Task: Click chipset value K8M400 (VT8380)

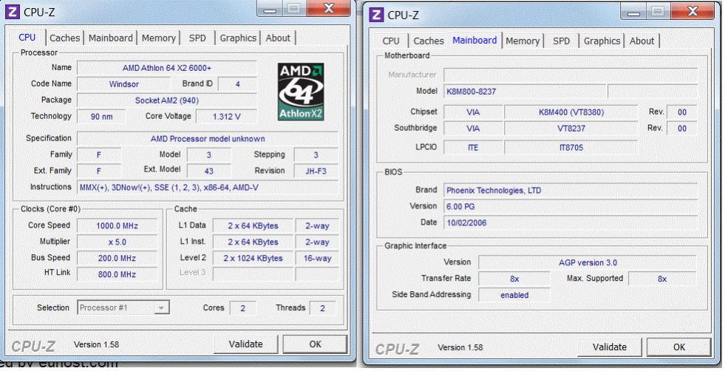Action: 571,112
